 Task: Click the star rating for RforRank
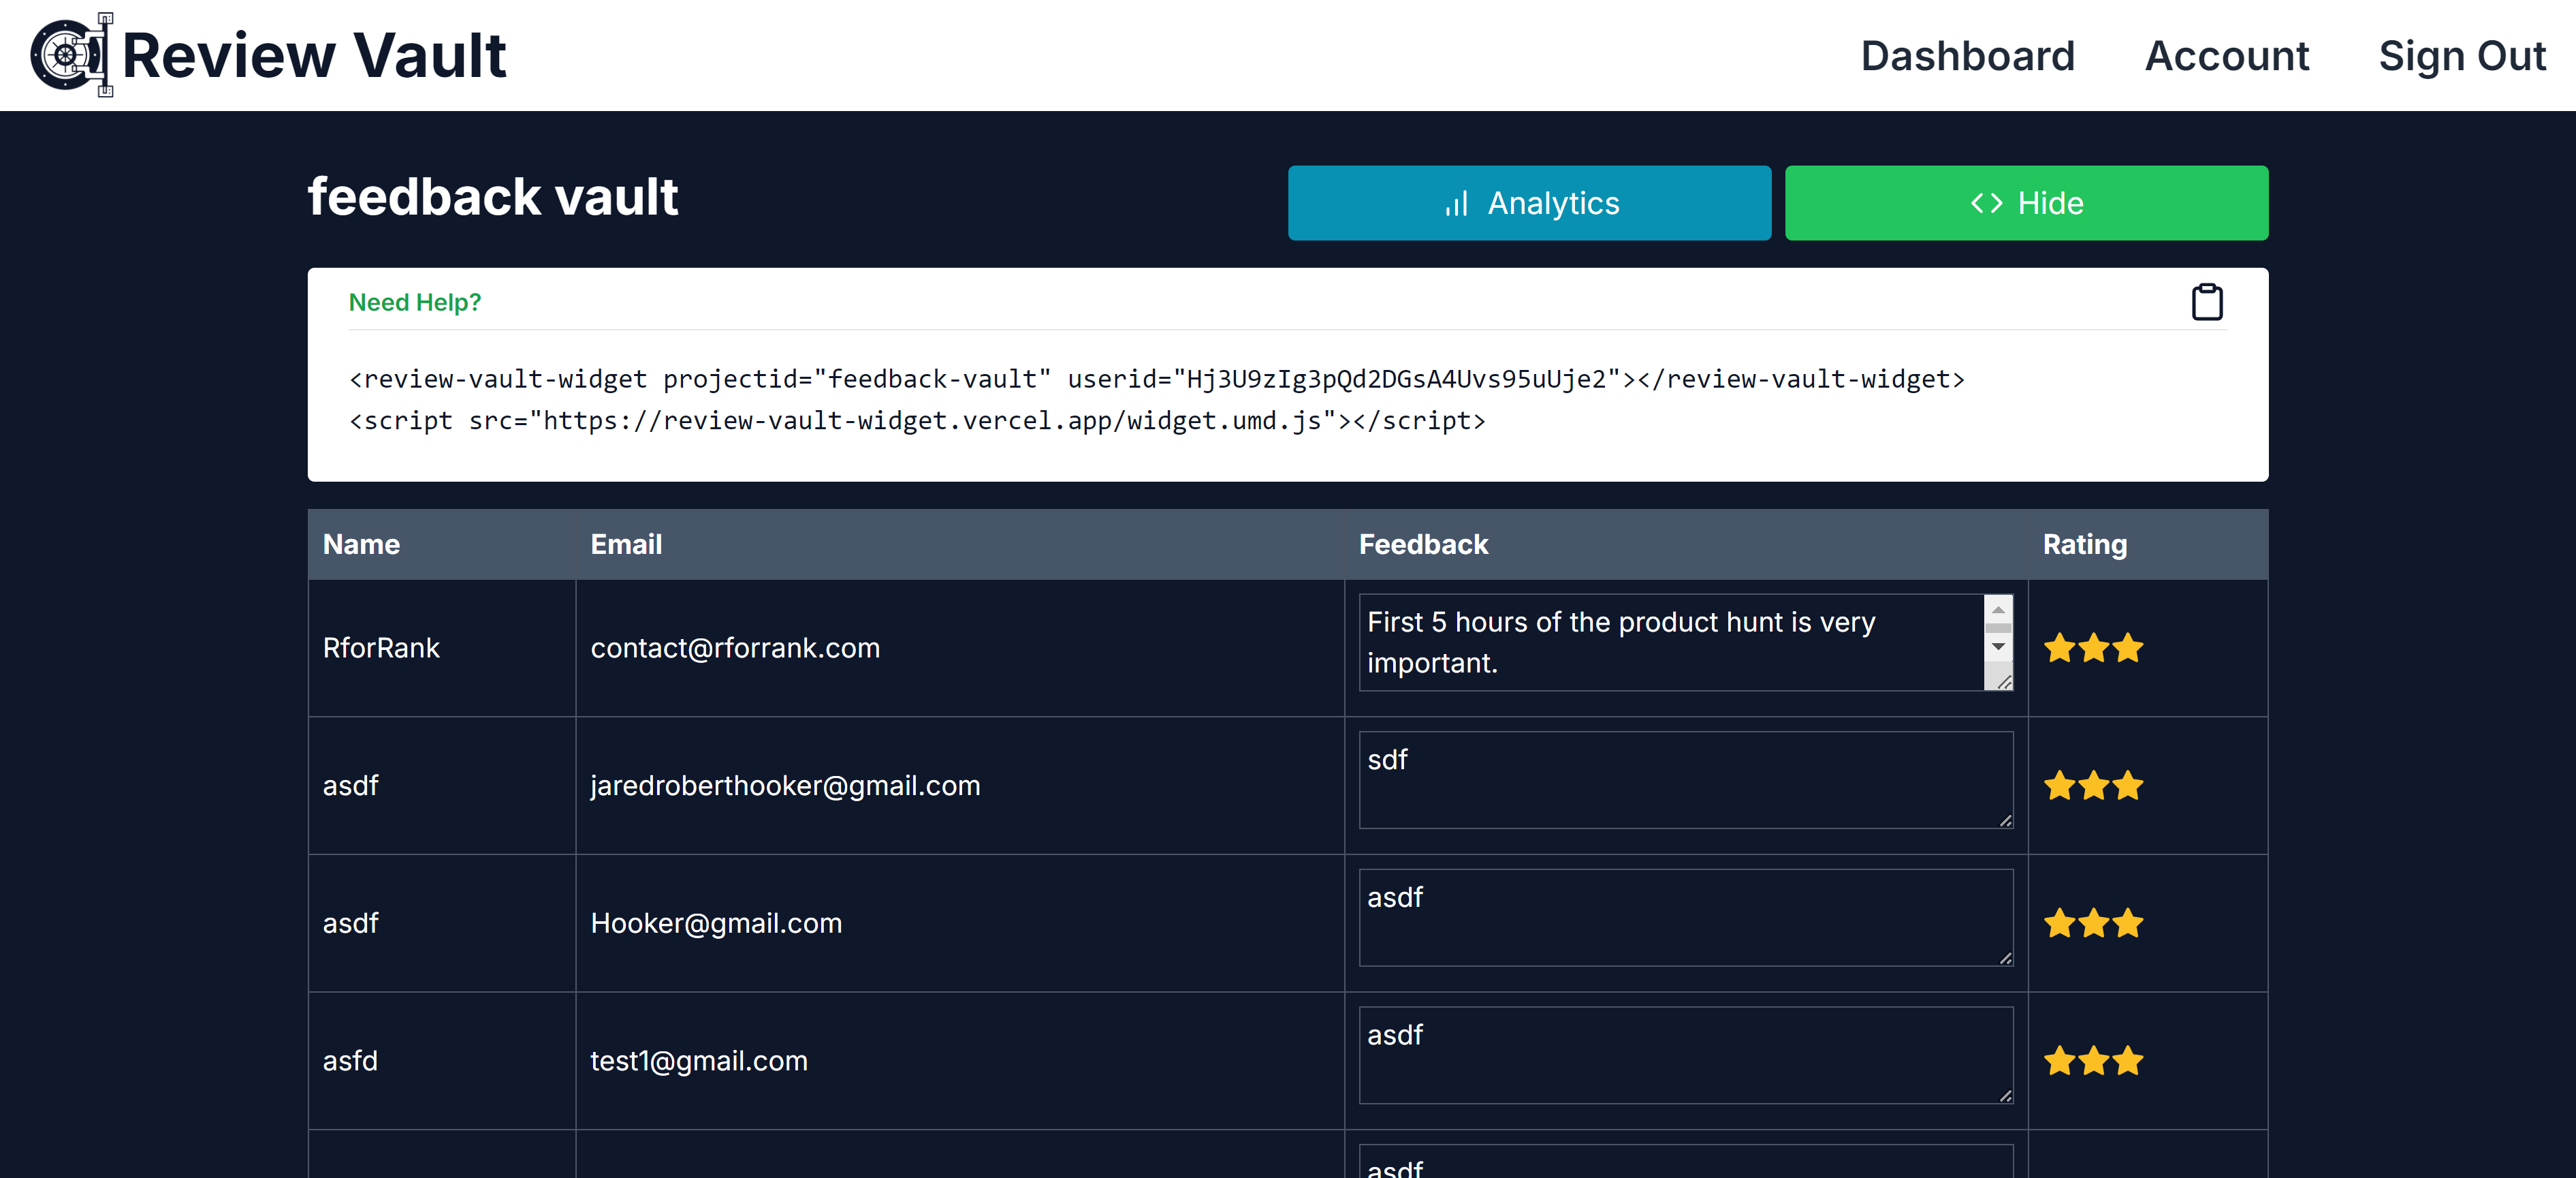tap(2093, 649)
